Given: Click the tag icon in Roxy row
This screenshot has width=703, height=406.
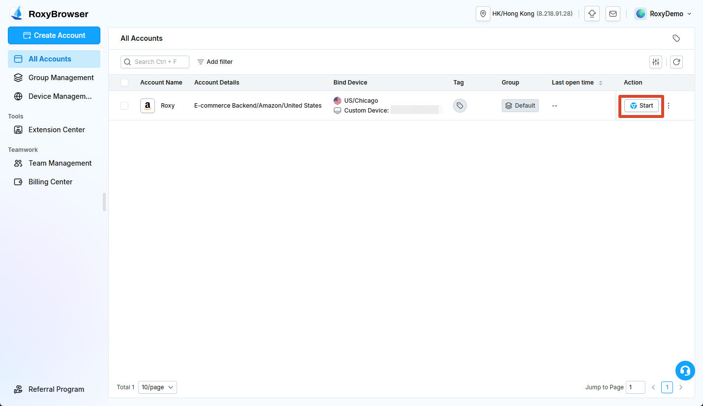Looking at the screenshot, I should tap(460, 106).
